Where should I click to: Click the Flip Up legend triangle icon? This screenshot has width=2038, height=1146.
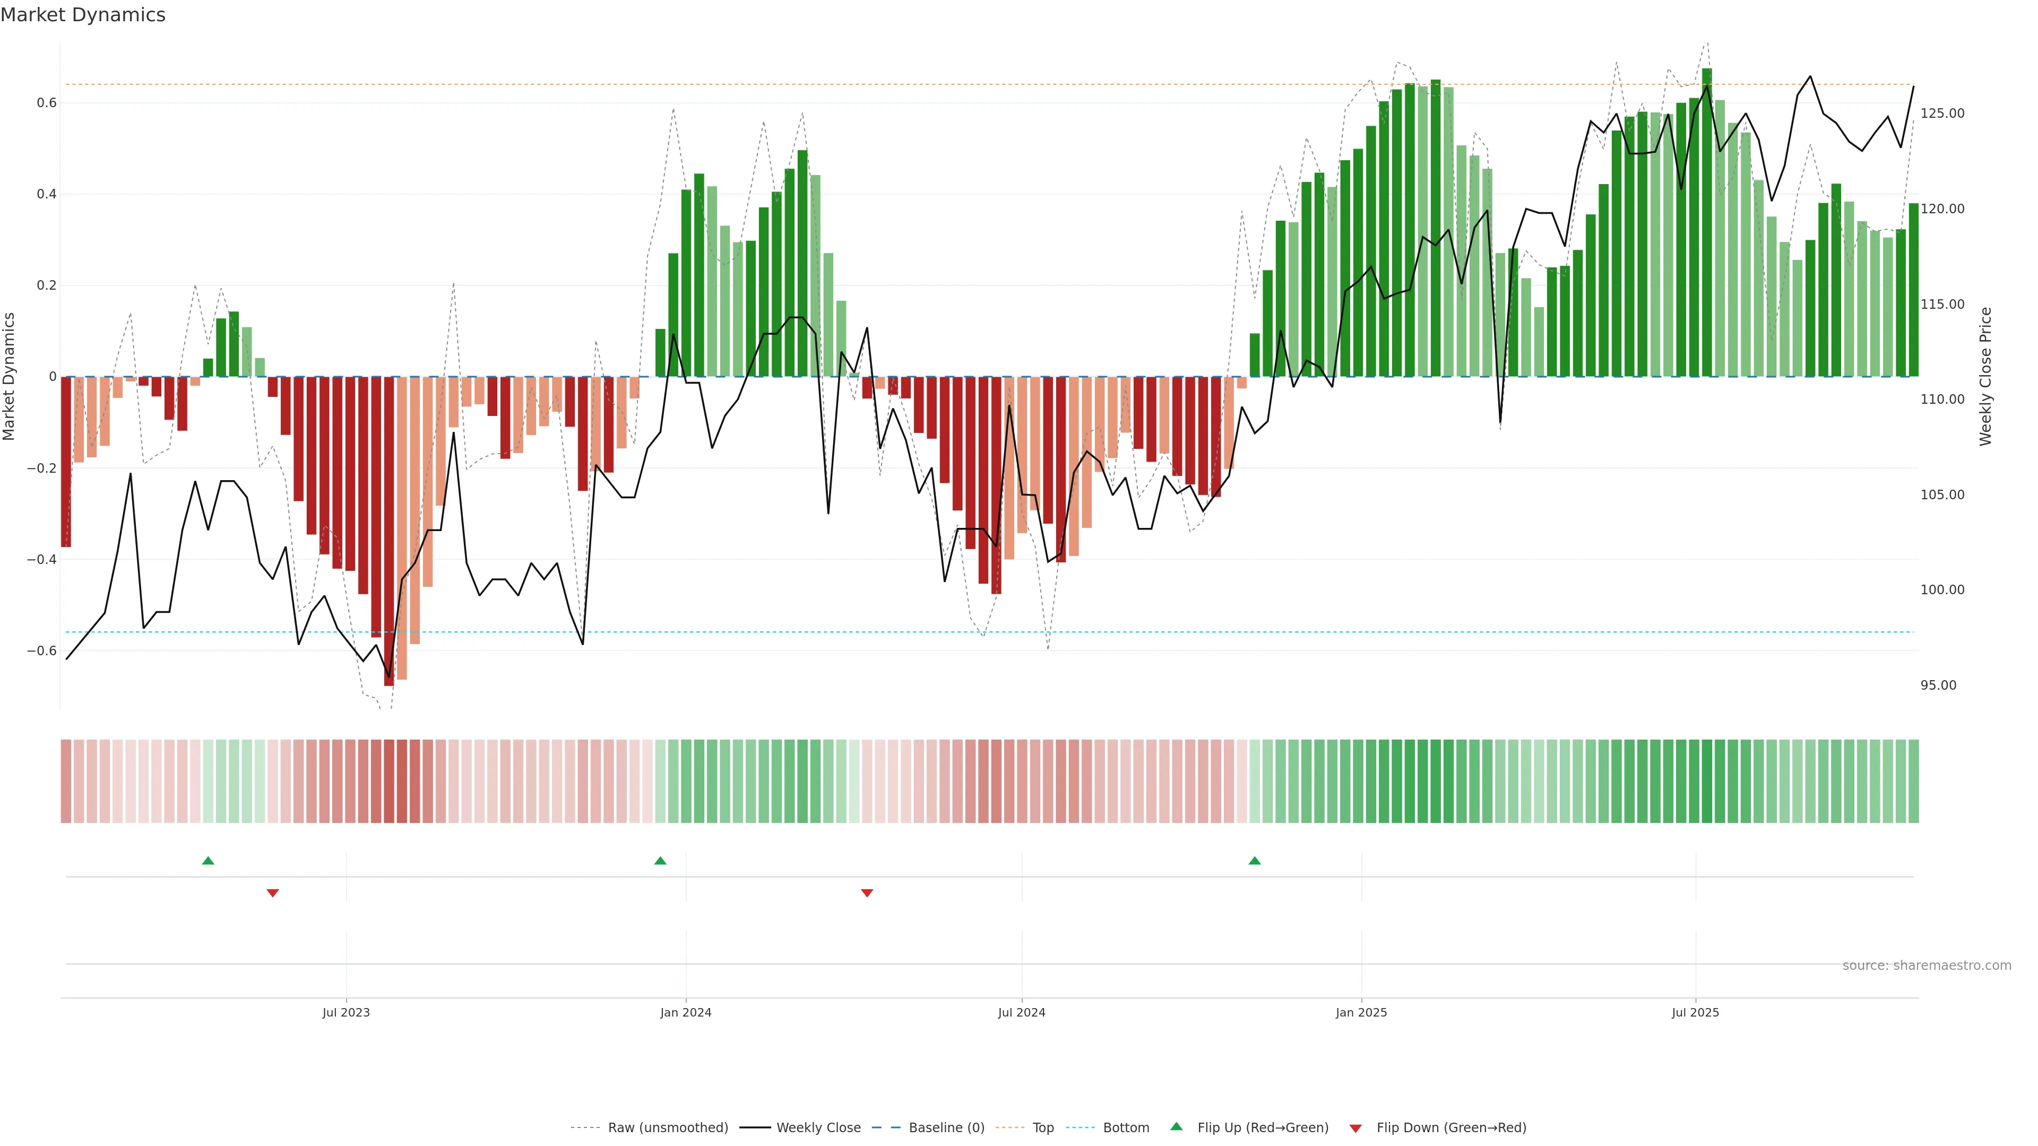click(1176, 1126)
